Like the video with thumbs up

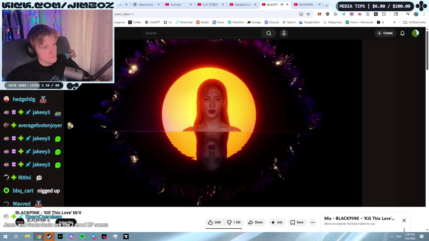click(214, 222)
